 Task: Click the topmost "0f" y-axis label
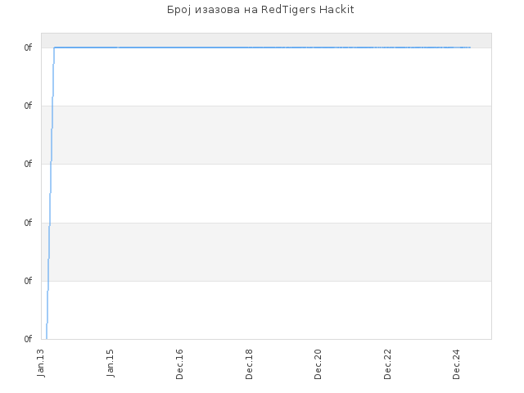tap(28, 47)
